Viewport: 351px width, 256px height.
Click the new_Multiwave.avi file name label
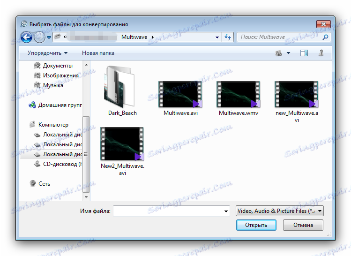pyautogui.click(x=297, y=116)
